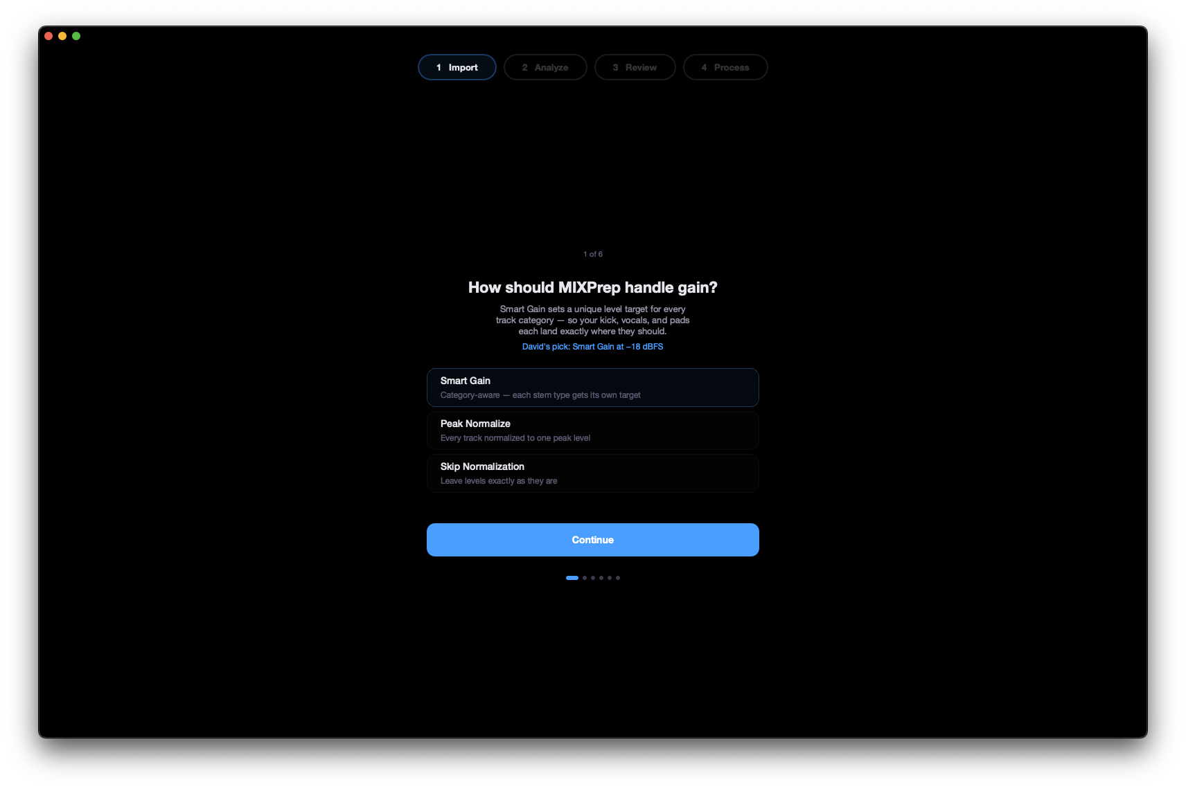Image resolution: width=1186 pixels, height=789 pixels.
Task: Switch to the Import step
Action: (457, 67)
